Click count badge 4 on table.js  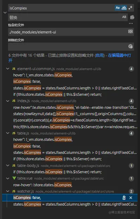[x=131, y=133]
